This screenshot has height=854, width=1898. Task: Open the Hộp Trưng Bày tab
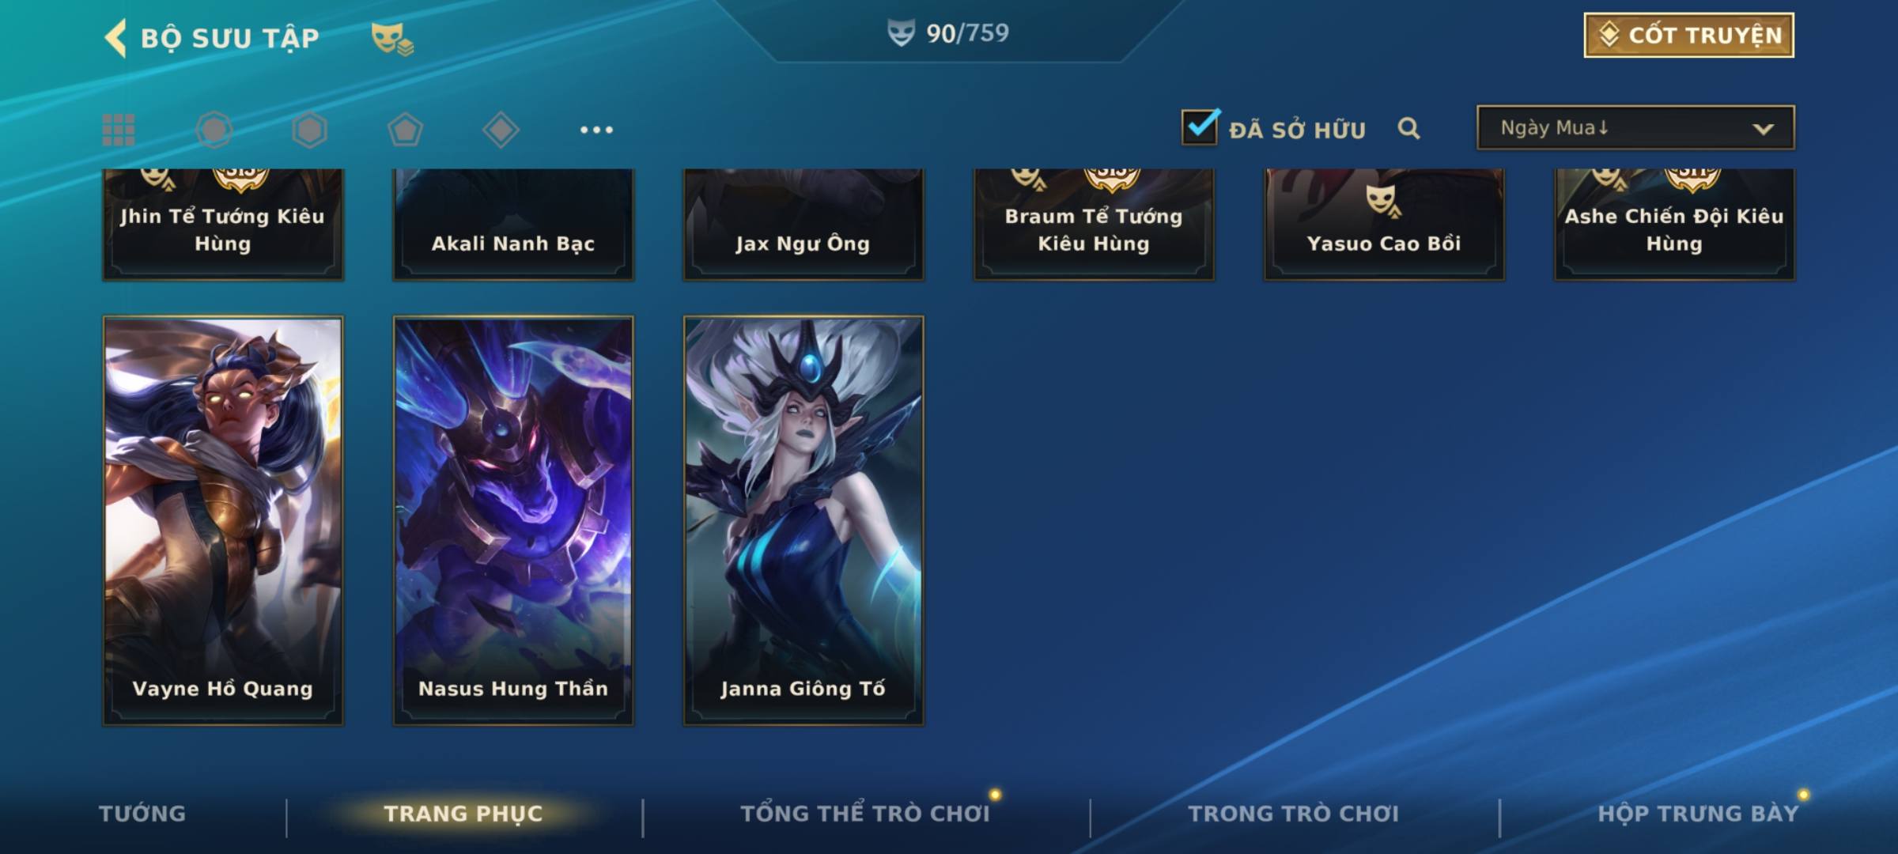(1698, 814)
